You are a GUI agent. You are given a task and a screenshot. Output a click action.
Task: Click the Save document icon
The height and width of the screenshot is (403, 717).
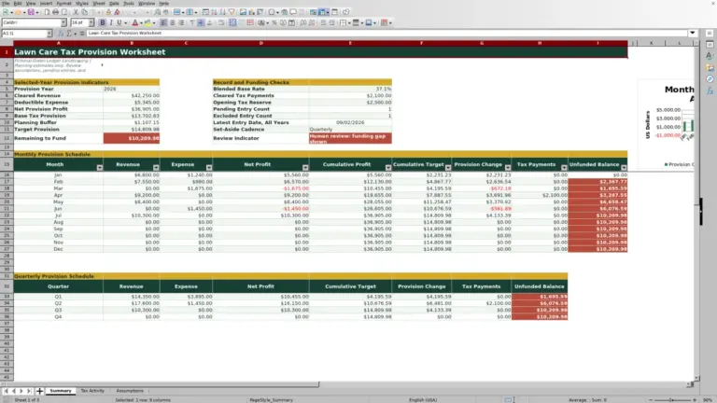coord(31,12)
